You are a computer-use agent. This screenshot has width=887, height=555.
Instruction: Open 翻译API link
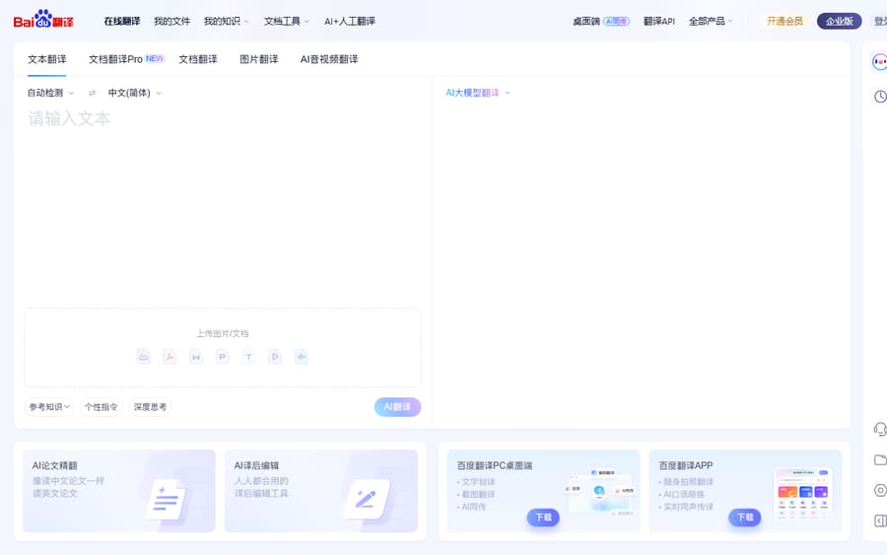pos(659,21)
